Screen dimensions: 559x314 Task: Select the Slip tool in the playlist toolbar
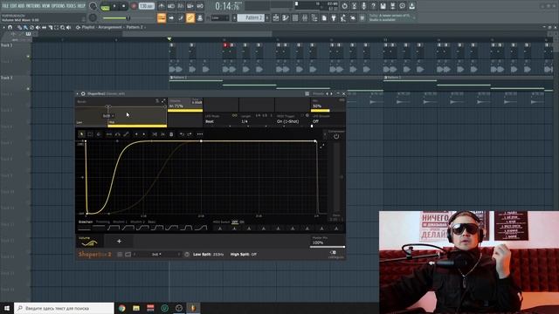tap(44, 27)
